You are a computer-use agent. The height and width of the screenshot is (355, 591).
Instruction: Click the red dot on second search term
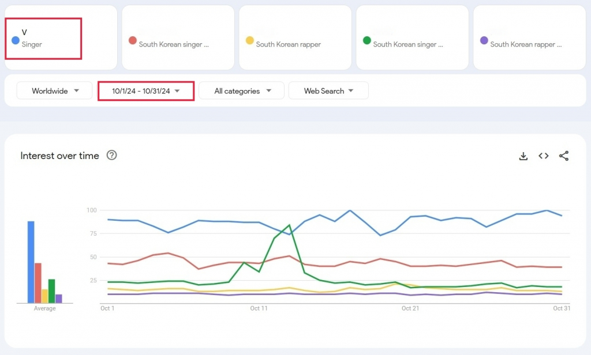click(x=133, y=40)
